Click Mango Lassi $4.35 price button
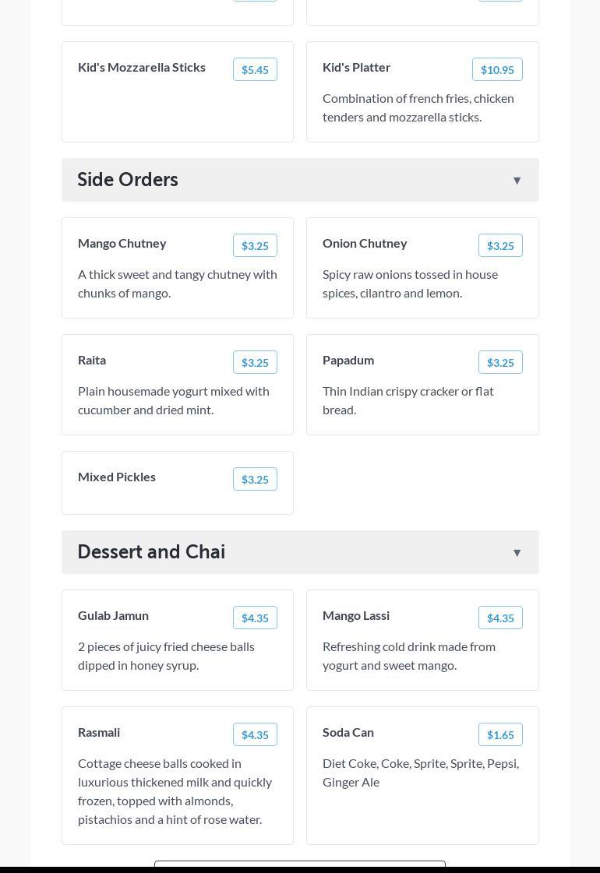The image size is (600, 873). point(499,618)
